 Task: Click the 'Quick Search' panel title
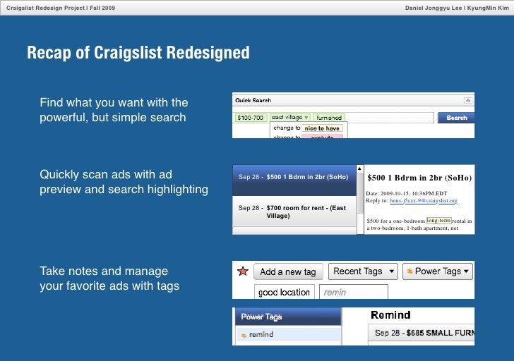tap(253, 101)
